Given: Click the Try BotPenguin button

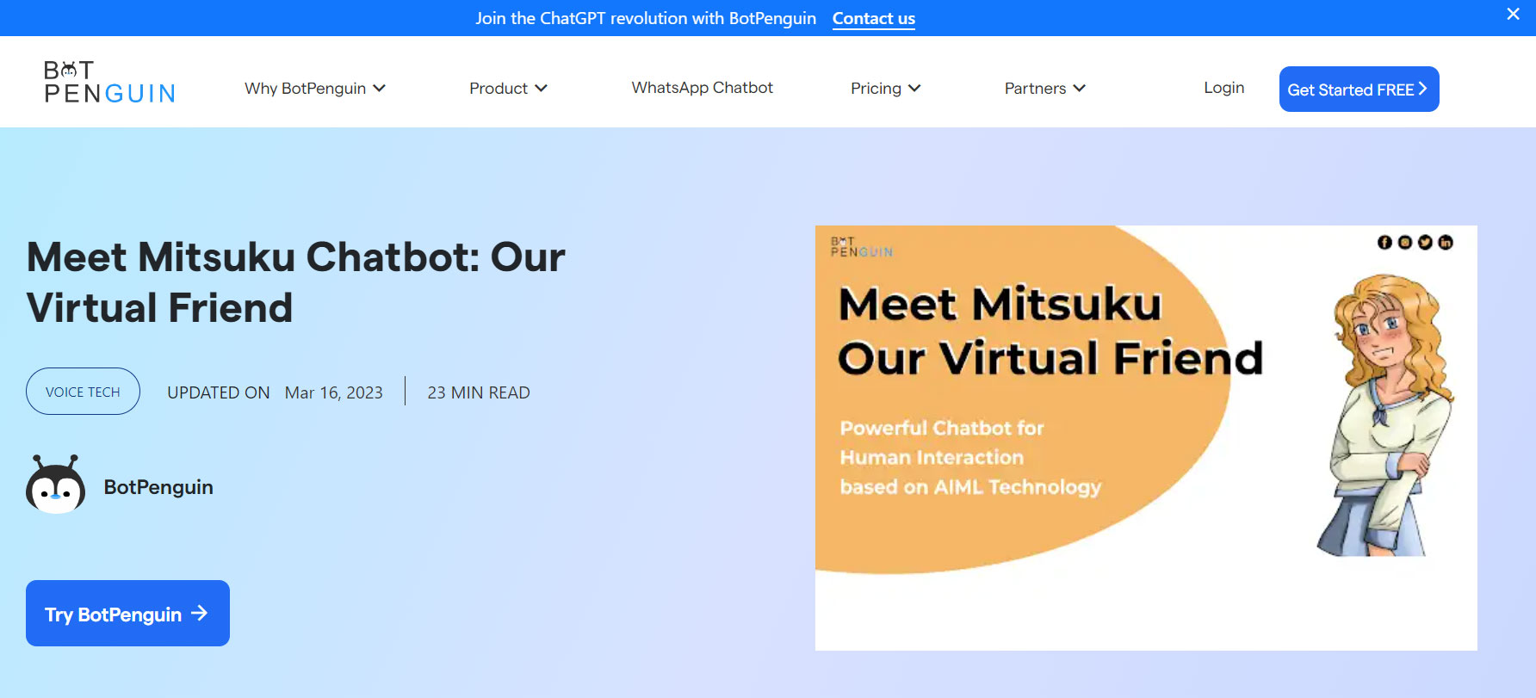Looking at the screenshot, I should coord(127,613).
